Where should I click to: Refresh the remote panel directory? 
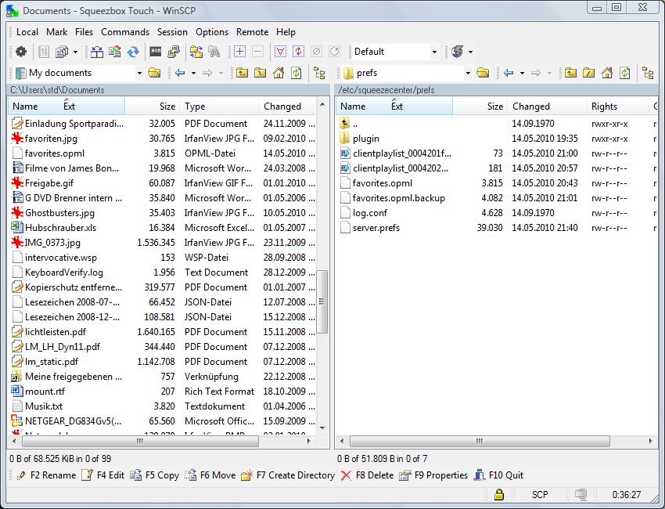[624, 73]
